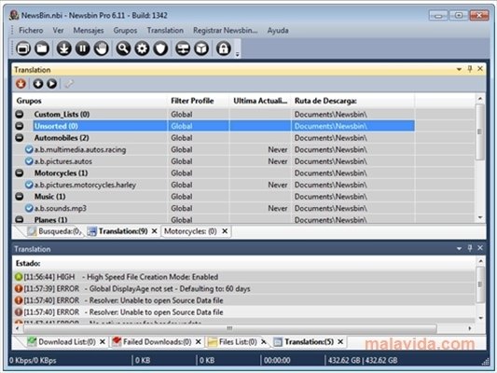The image size is (497, 373).
Task: Click the greyed pencil edit icon
Action: tap(69, 84)
